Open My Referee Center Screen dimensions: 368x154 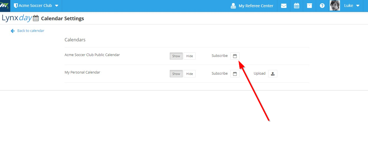click(x=252, y=6)
